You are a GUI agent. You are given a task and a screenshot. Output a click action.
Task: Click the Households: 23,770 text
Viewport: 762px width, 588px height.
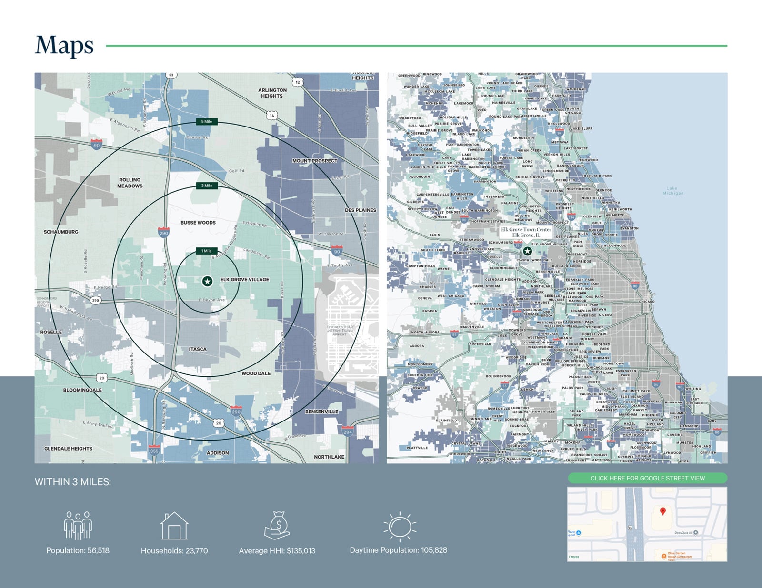(174, 550)
